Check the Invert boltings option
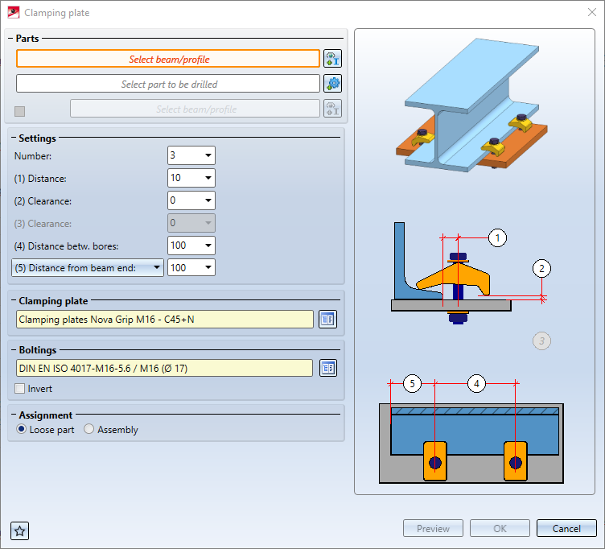Viewport: 605px width, 549px height. 19,388
